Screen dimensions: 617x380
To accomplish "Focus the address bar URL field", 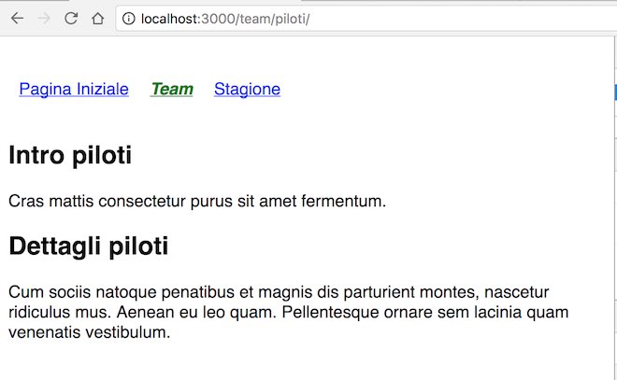I will [374, 19].
